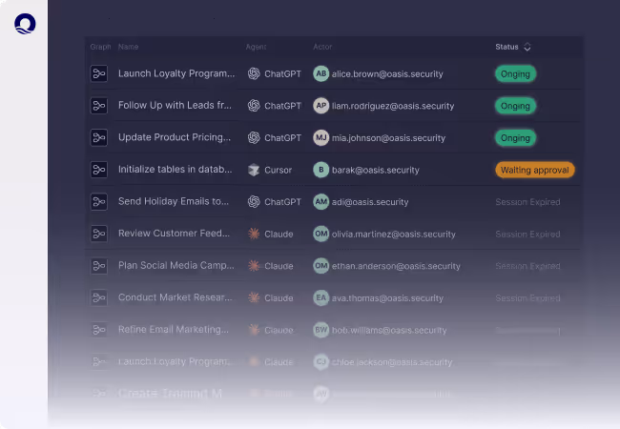The height and width of the screenshot is (429, 620).
Task: Click MJ avatar for mia.johnson
Action: coord(321,137)
